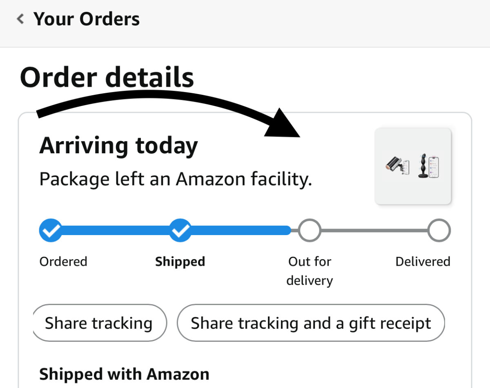
Task: Click gray progress line before Delivered
Action: [374, 231]
